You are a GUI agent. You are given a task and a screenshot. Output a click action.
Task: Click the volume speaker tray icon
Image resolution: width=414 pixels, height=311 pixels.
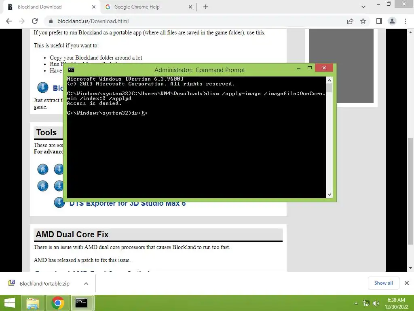click(376, 303)
